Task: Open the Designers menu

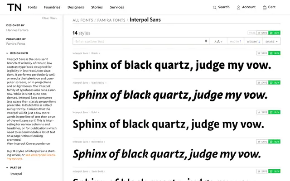Action: pyautogui.click(x=76, y=7)
